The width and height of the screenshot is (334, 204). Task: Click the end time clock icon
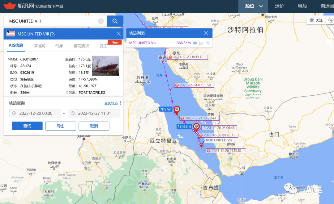coord(73,113)
